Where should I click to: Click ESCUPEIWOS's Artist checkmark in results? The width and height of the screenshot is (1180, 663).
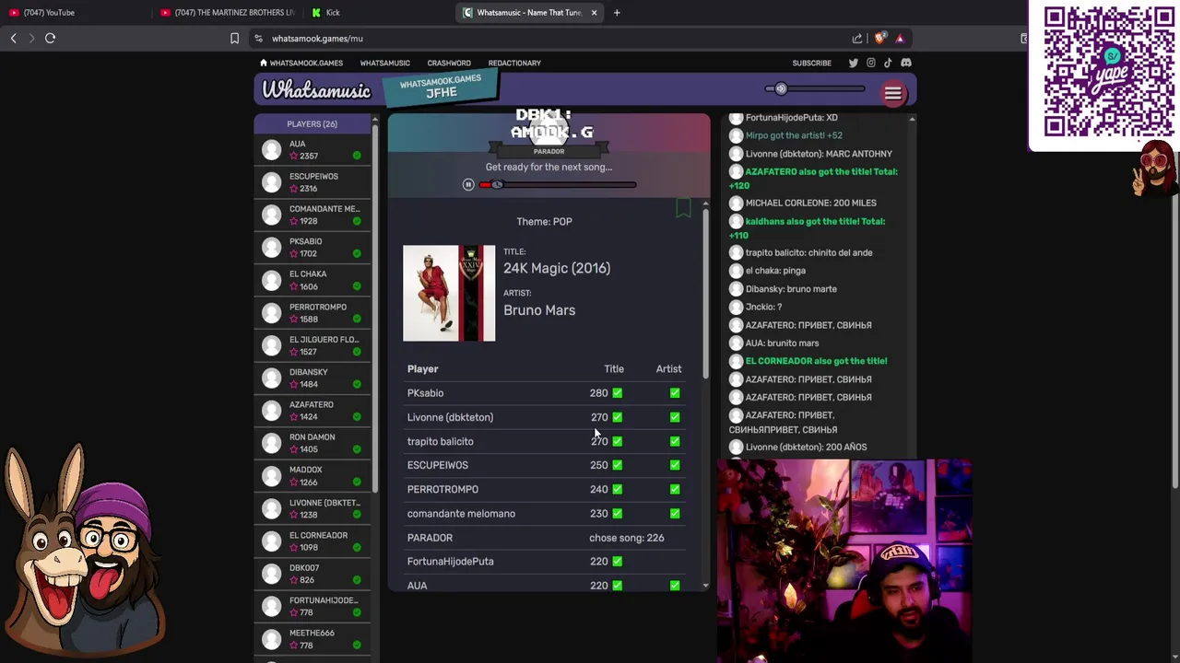point(675,465)
